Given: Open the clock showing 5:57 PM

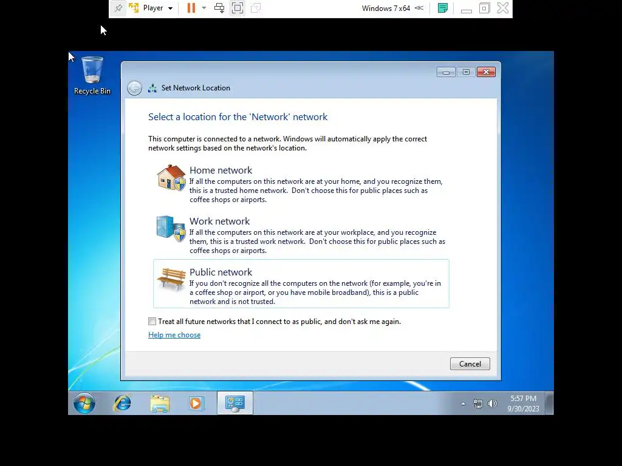Looking at the screenshot, I should (523, 404).
